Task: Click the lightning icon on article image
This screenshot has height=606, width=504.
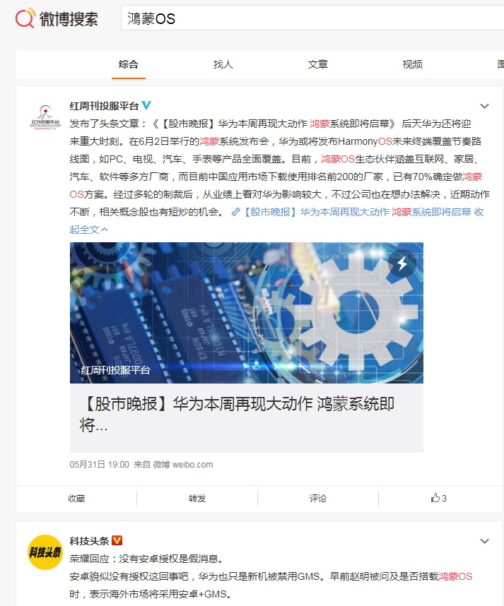Action: click(402, 264)
